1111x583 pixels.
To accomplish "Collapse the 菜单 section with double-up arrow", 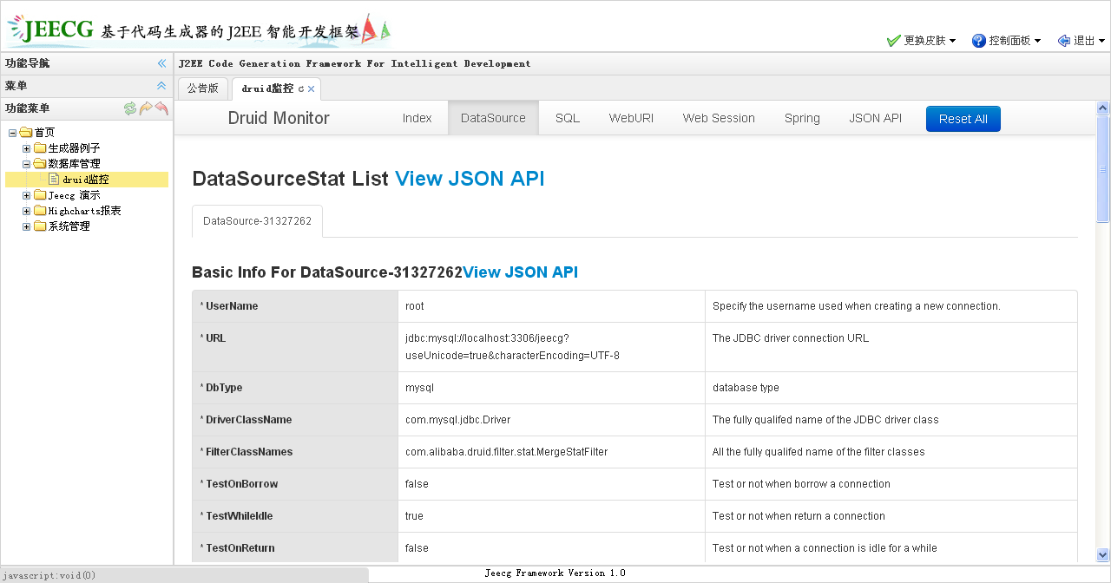I will pyautogui.click(x=161, y=86).
